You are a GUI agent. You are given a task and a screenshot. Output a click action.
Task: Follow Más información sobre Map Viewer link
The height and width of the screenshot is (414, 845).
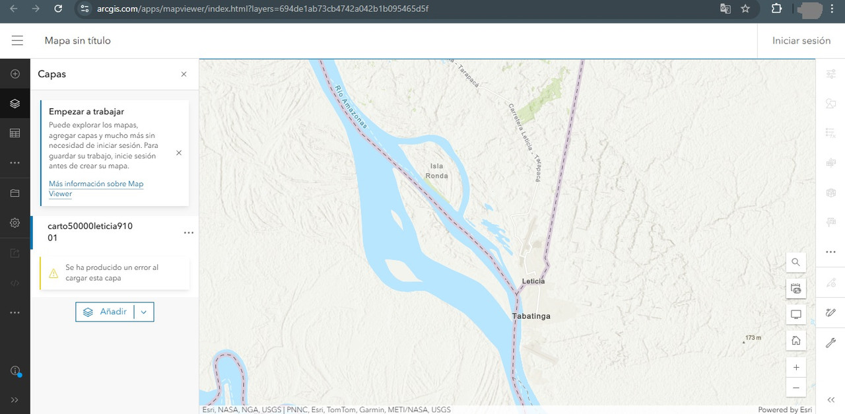96,189
